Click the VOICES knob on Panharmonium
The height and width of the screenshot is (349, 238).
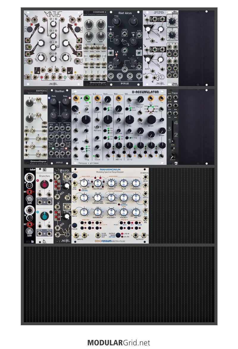pos(111,183)
